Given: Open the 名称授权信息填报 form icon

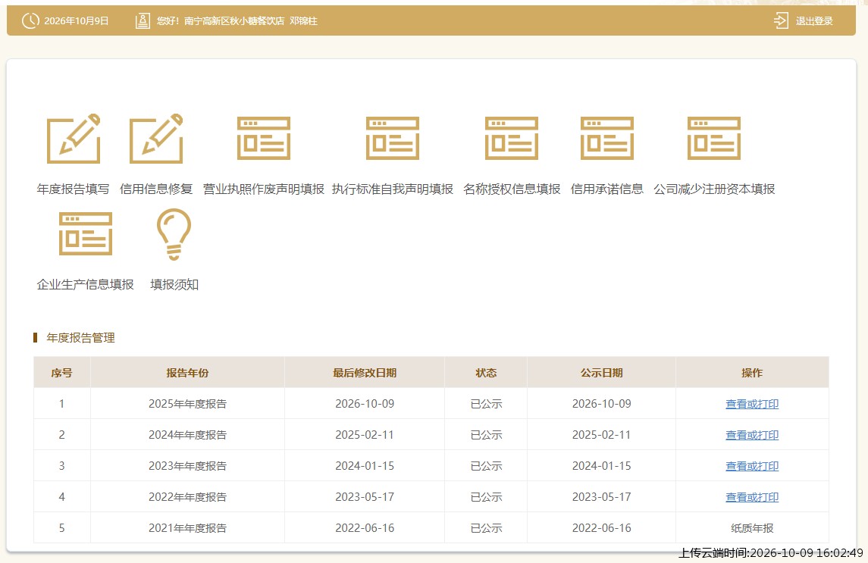Looking at the screenshot, I should 512,139.
